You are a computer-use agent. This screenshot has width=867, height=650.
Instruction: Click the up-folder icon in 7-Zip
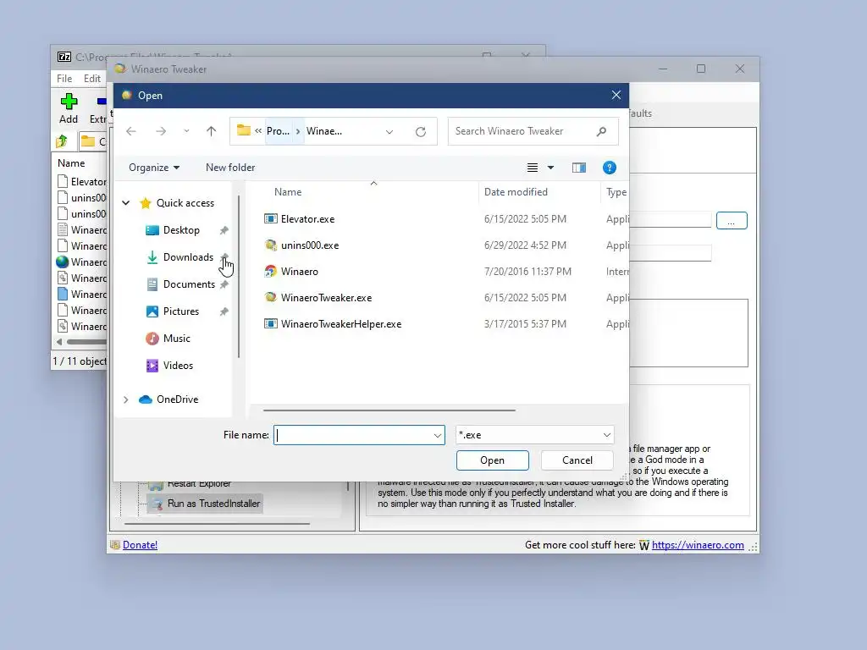point(62,141)
